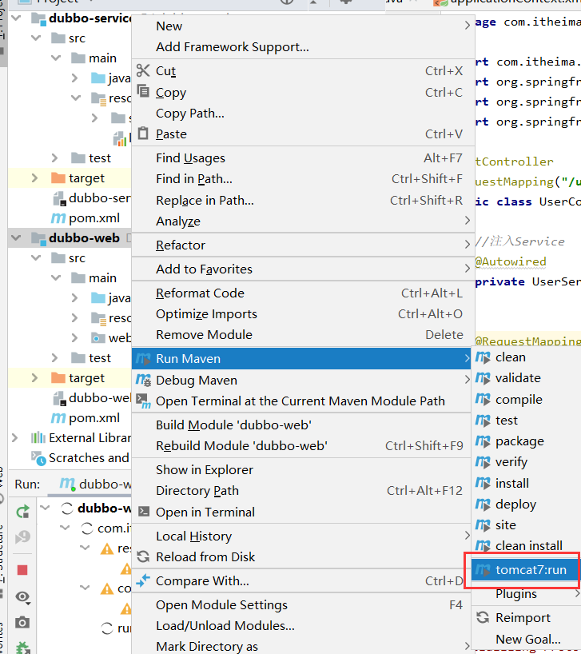Click the camera dump threads icon
Screen dimensions: 581x654
coord(22,623)
